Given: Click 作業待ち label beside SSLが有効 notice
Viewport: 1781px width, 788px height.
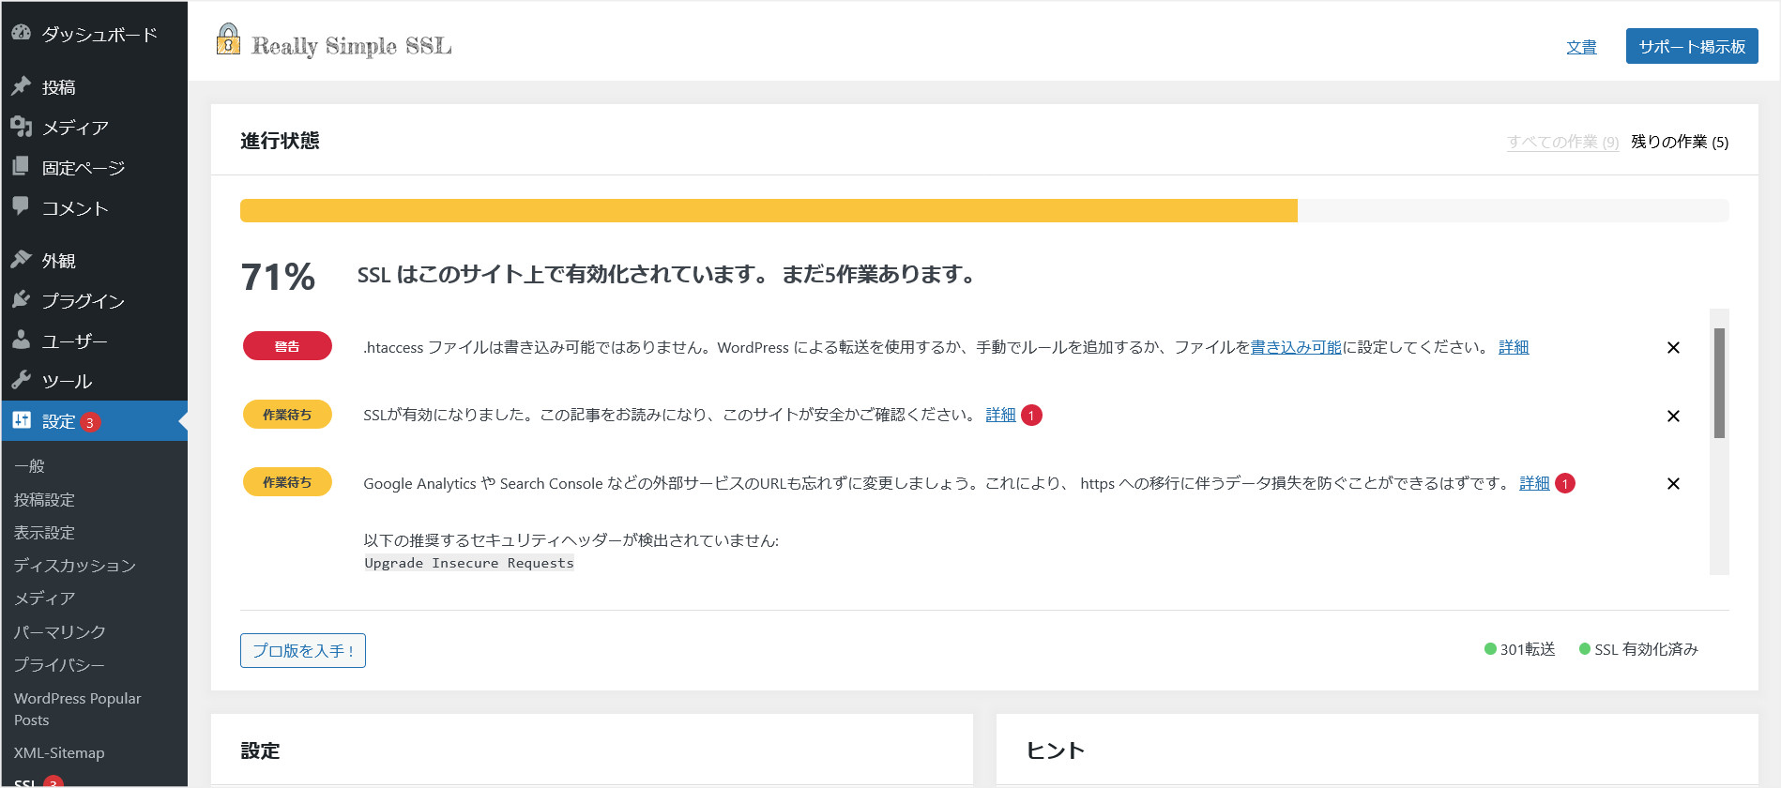Looking at the screenshot, I should 287,414.
